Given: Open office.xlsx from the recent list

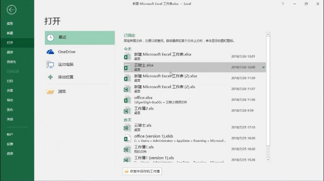Looking at the screenshot, I should pos(195,99).
